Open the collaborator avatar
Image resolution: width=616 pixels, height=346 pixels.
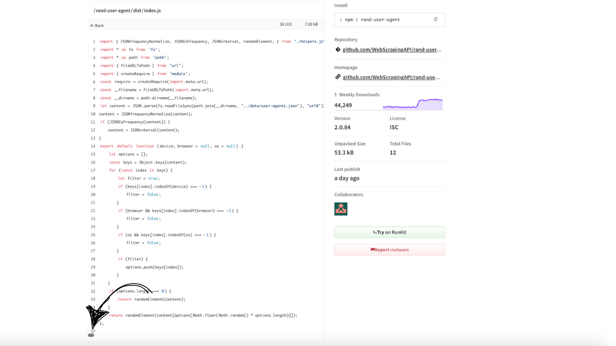(x=341, y=209)
